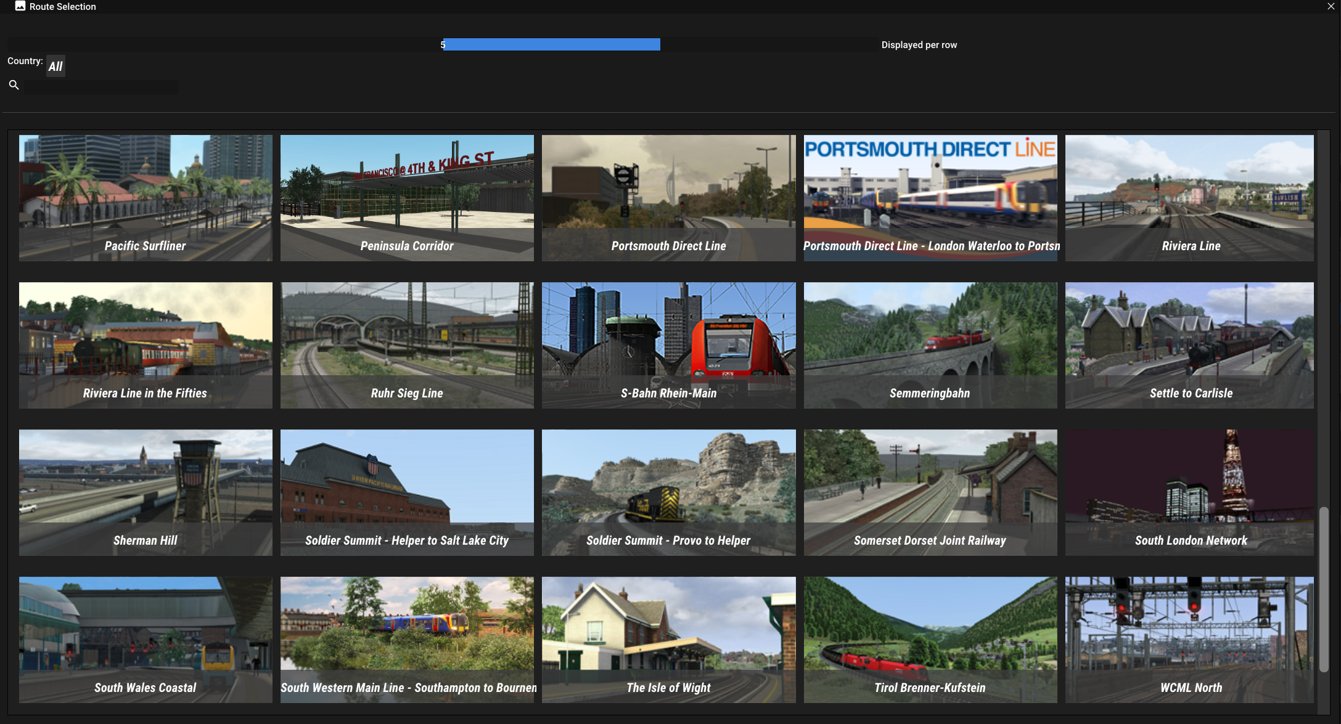Choose The Isle of Wight route
The height and width of the screenshot is (724, 1341).
click(668, 639)
